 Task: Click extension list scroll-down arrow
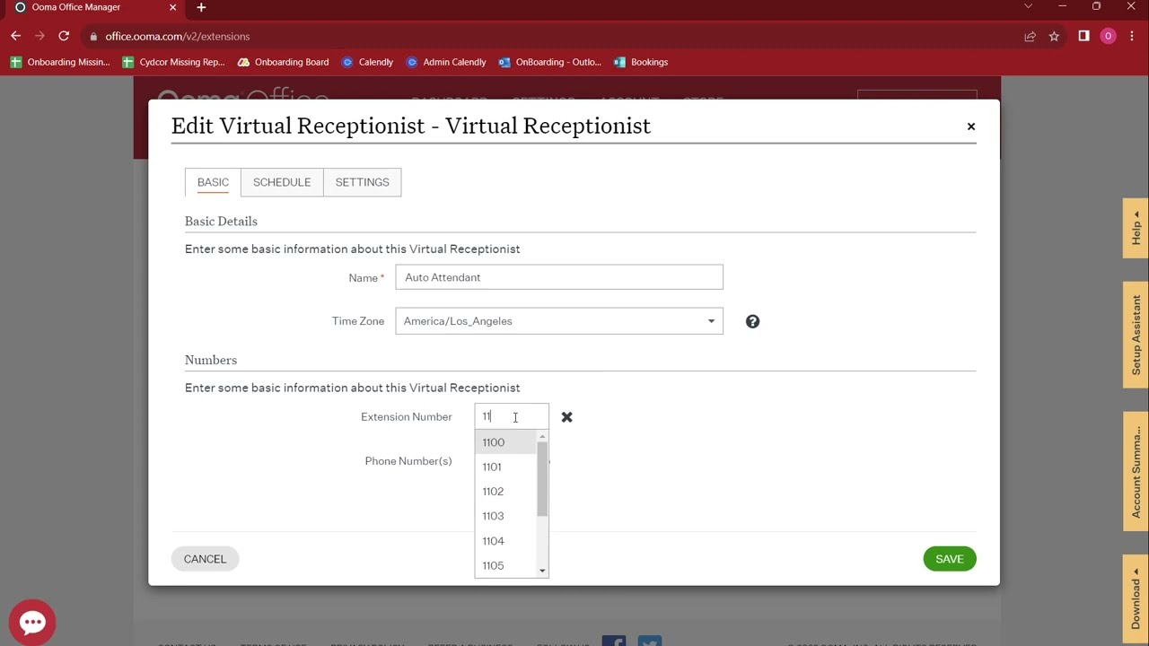(x=542, y=571)
